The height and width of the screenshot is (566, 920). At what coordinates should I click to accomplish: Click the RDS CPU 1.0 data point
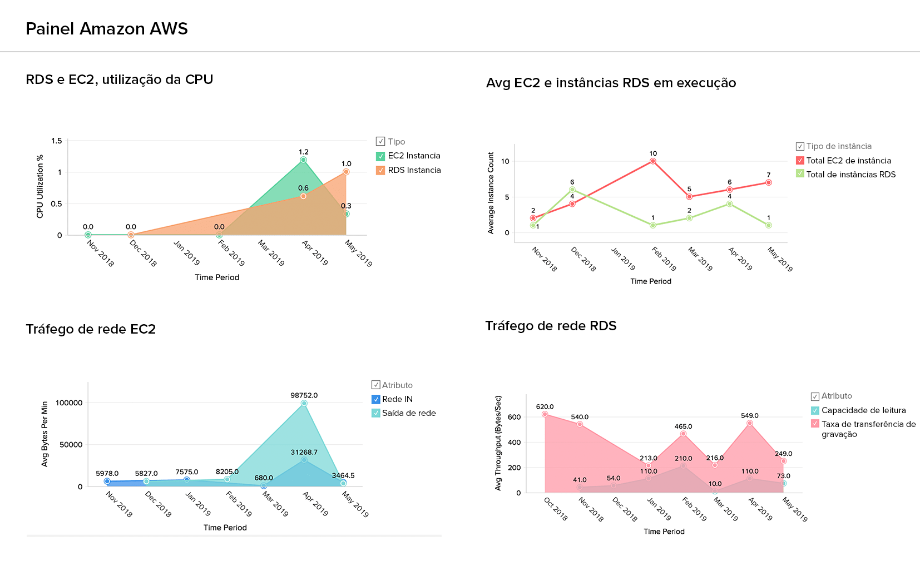point(346,172)
